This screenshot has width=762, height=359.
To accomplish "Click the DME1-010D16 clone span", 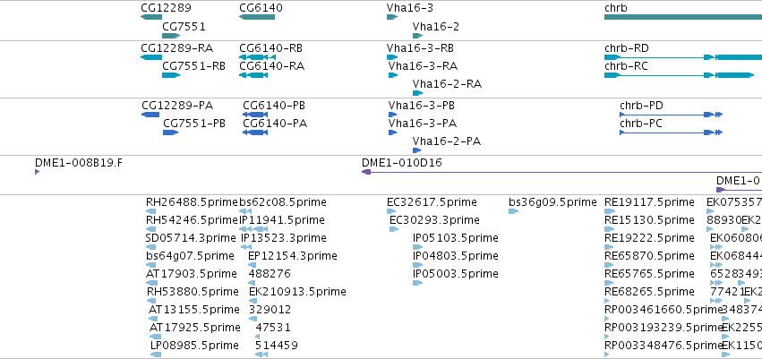I will [x=561, y=172].
